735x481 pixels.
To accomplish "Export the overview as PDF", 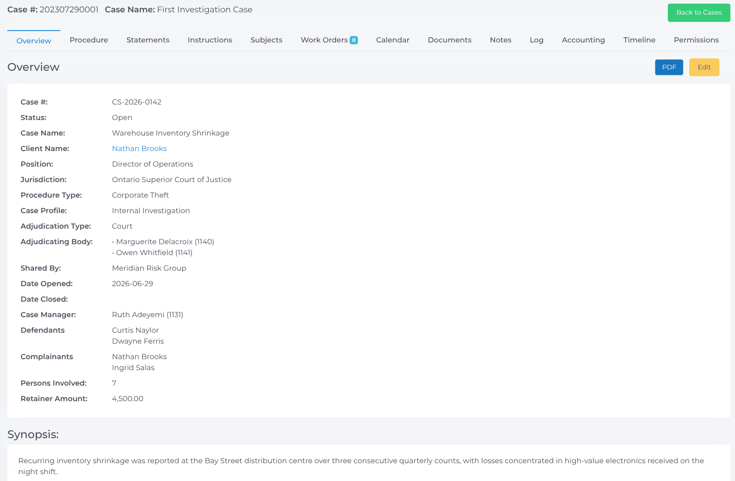I will click(669, 67).
